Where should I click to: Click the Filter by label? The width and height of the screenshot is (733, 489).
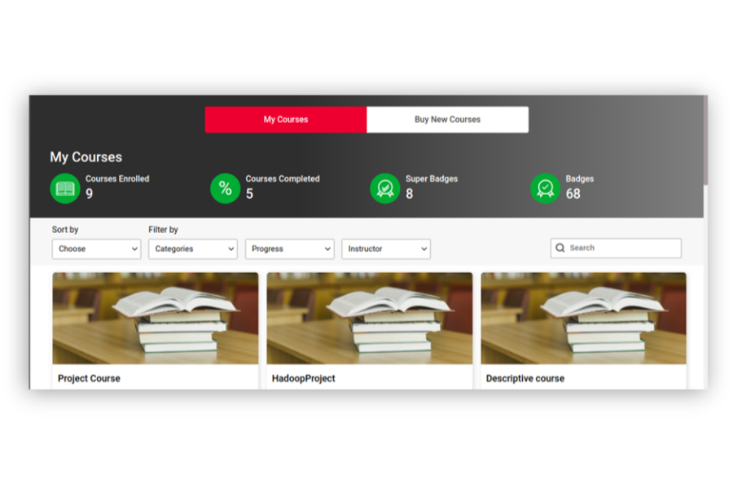(x=163, y=229)
